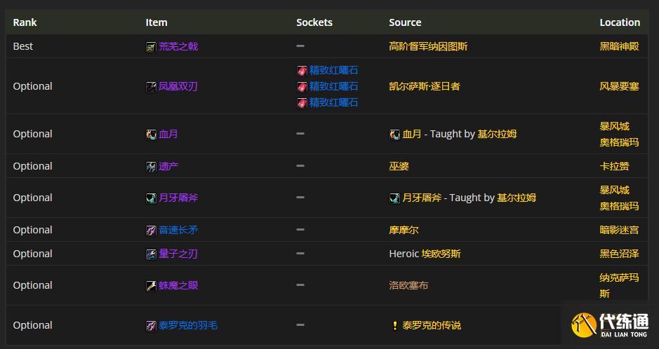
Task: Open the 泰罗克的羽毛 item link
Action: tap(188, 325)
